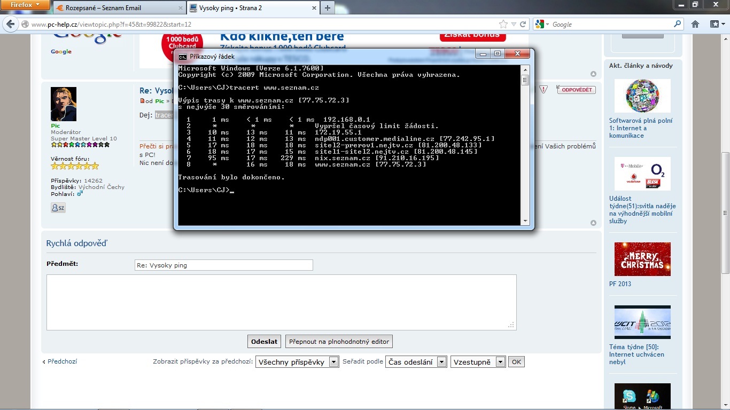Open the Čas odeslání sort dropdown
The width and height of the screenshot is (730, 410).
(416, 362)
